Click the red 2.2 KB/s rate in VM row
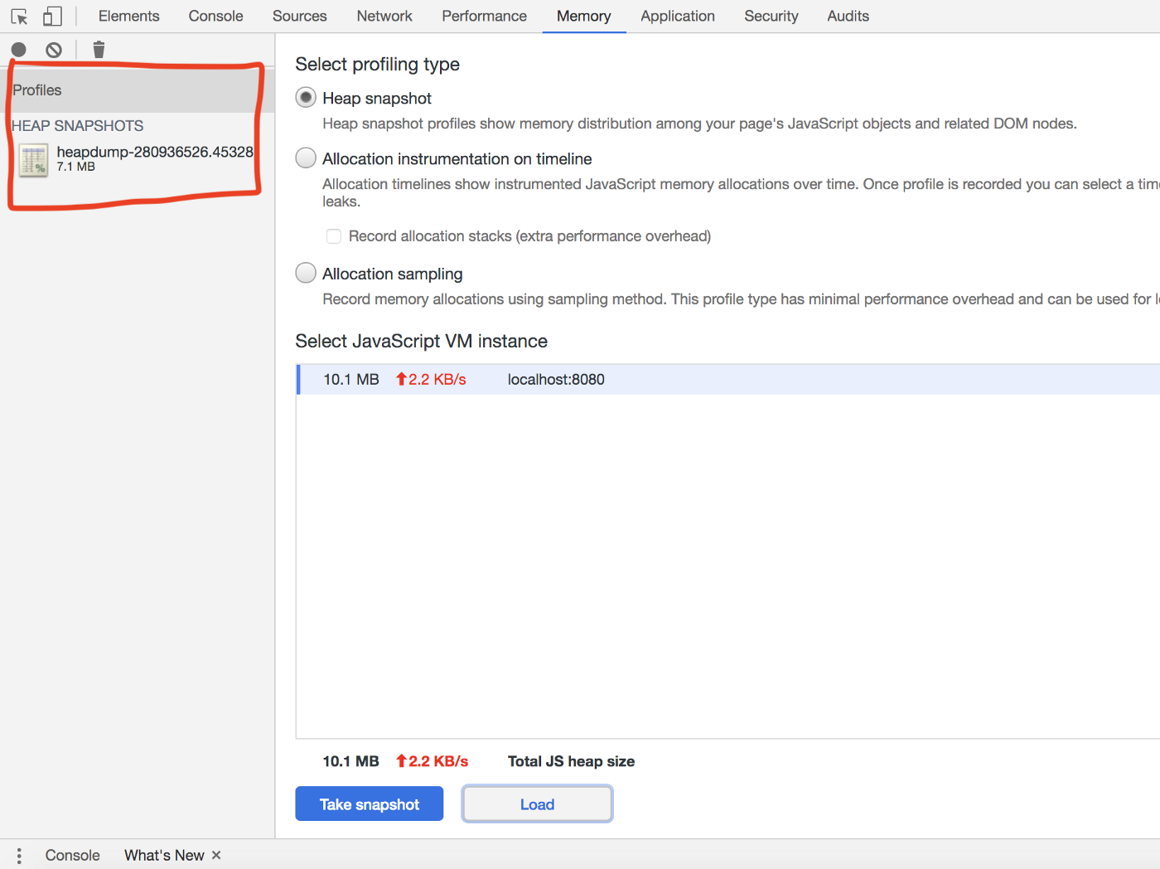Viewport: 1160px width, 869px height. coord(431,380)
